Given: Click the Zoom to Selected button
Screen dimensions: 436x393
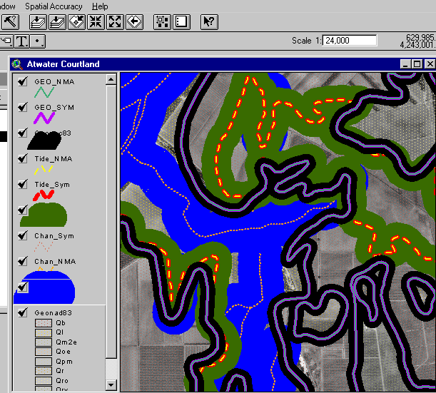Looking at the screenshot, I should pyautogui.click(x=77, y=21).
